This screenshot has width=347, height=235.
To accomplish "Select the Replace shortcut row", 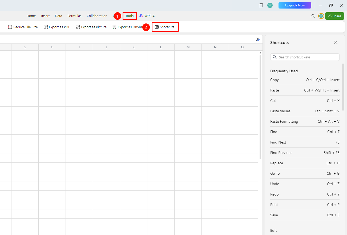I will 305,163.
